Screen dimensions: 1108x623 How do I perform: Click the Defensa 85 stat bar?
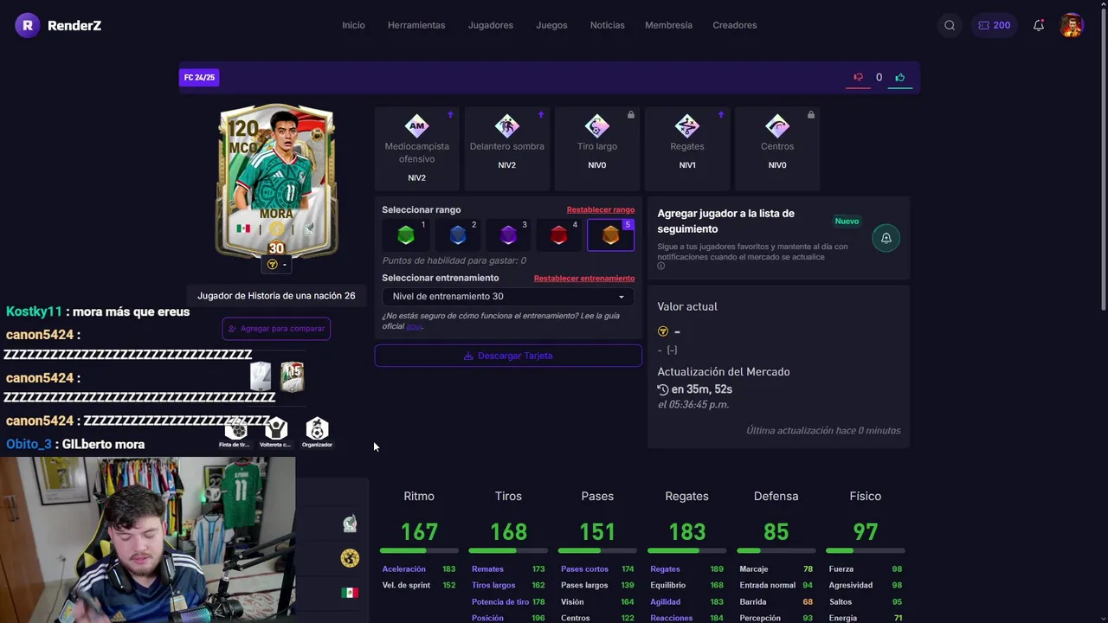(x=776, y=550)
